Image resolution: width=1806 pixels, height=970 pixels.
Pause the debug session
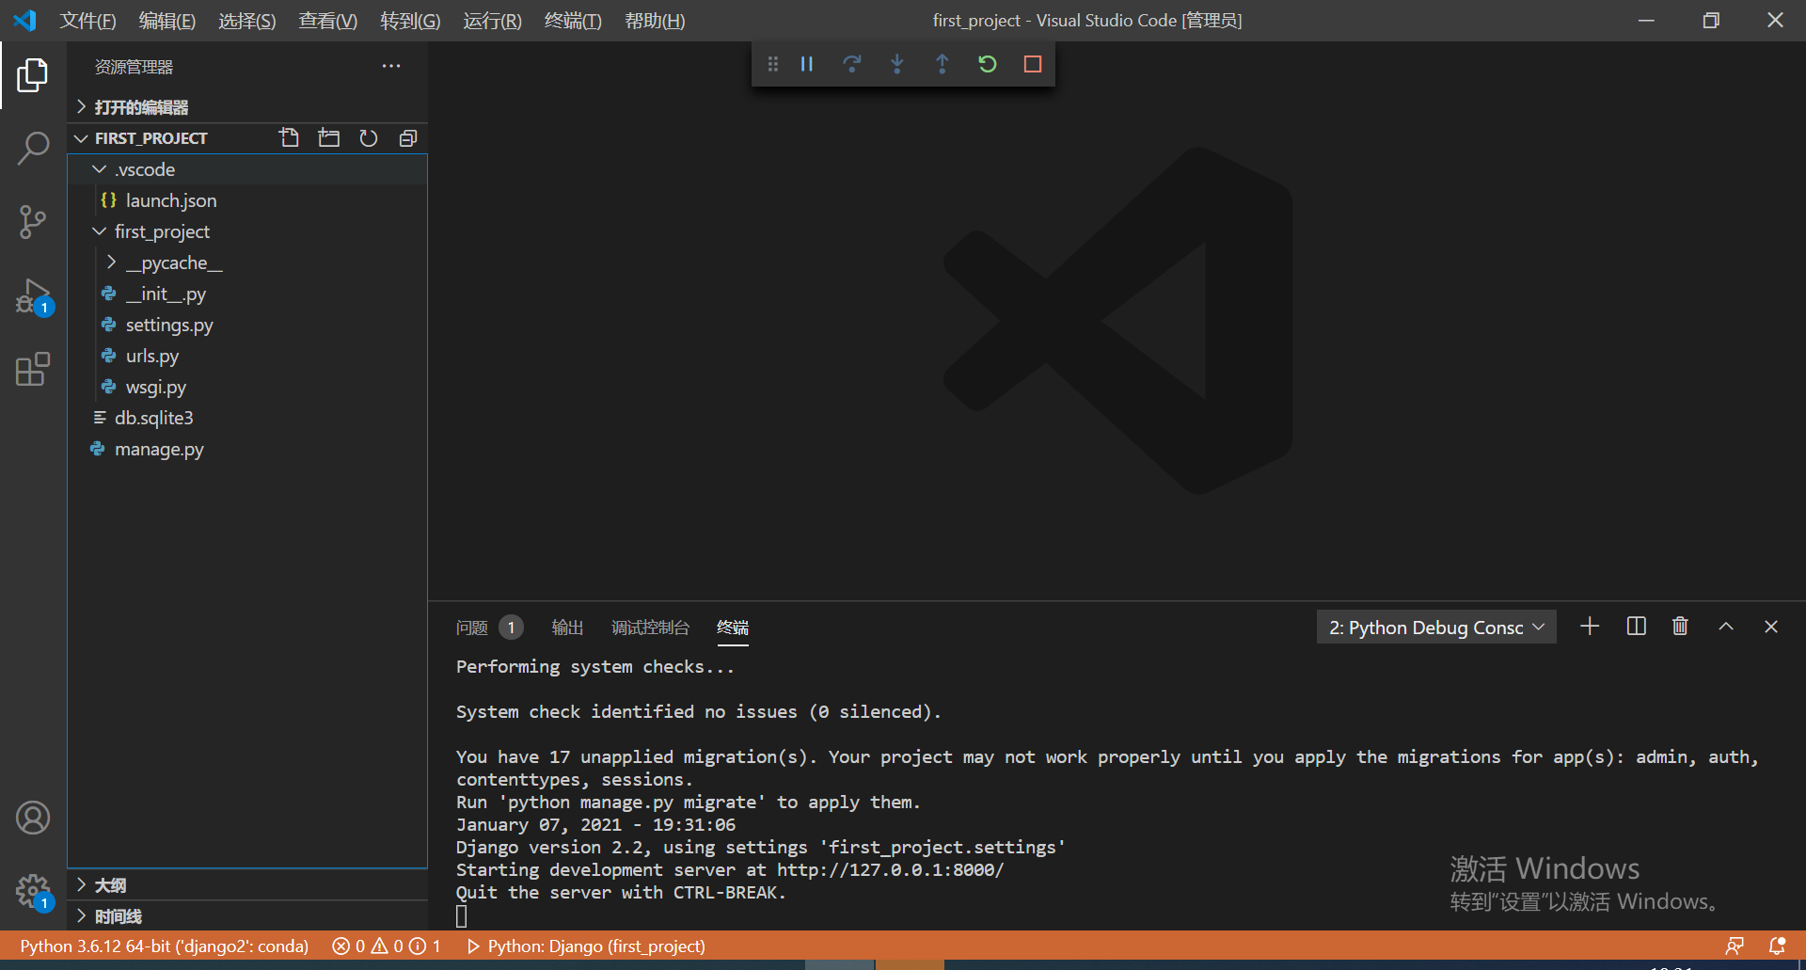click(x=807, y=64)
